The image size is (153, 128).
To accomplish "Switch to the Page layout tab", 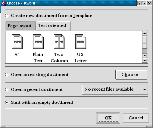I will pos(20,26).
